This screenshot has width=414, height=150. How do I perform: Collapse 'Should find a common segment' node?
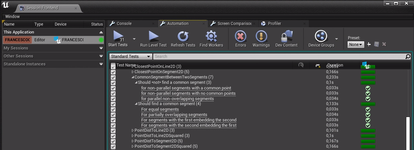pos(136,104)
